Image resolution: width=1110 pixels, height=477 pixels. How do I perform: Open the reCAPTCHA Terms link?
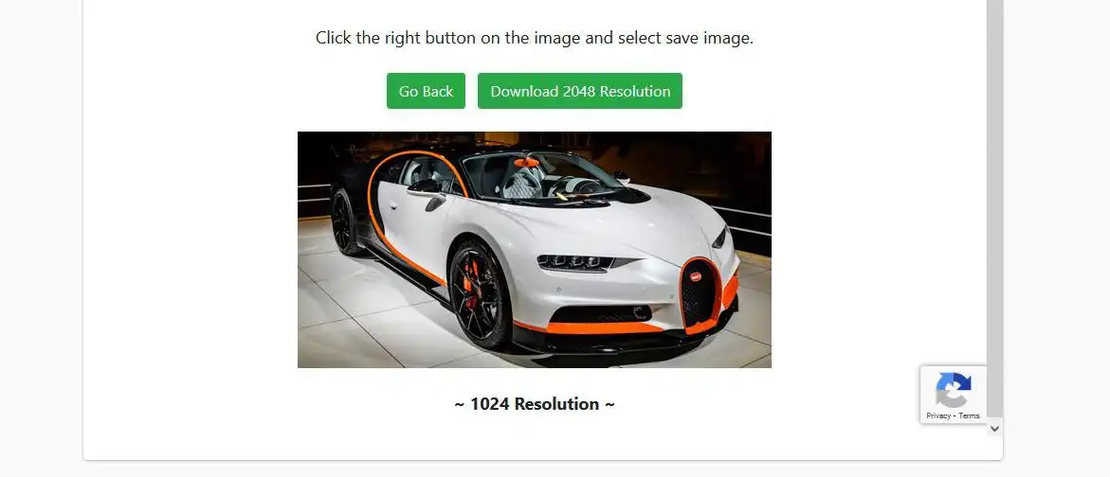click(x=969, y=415)
